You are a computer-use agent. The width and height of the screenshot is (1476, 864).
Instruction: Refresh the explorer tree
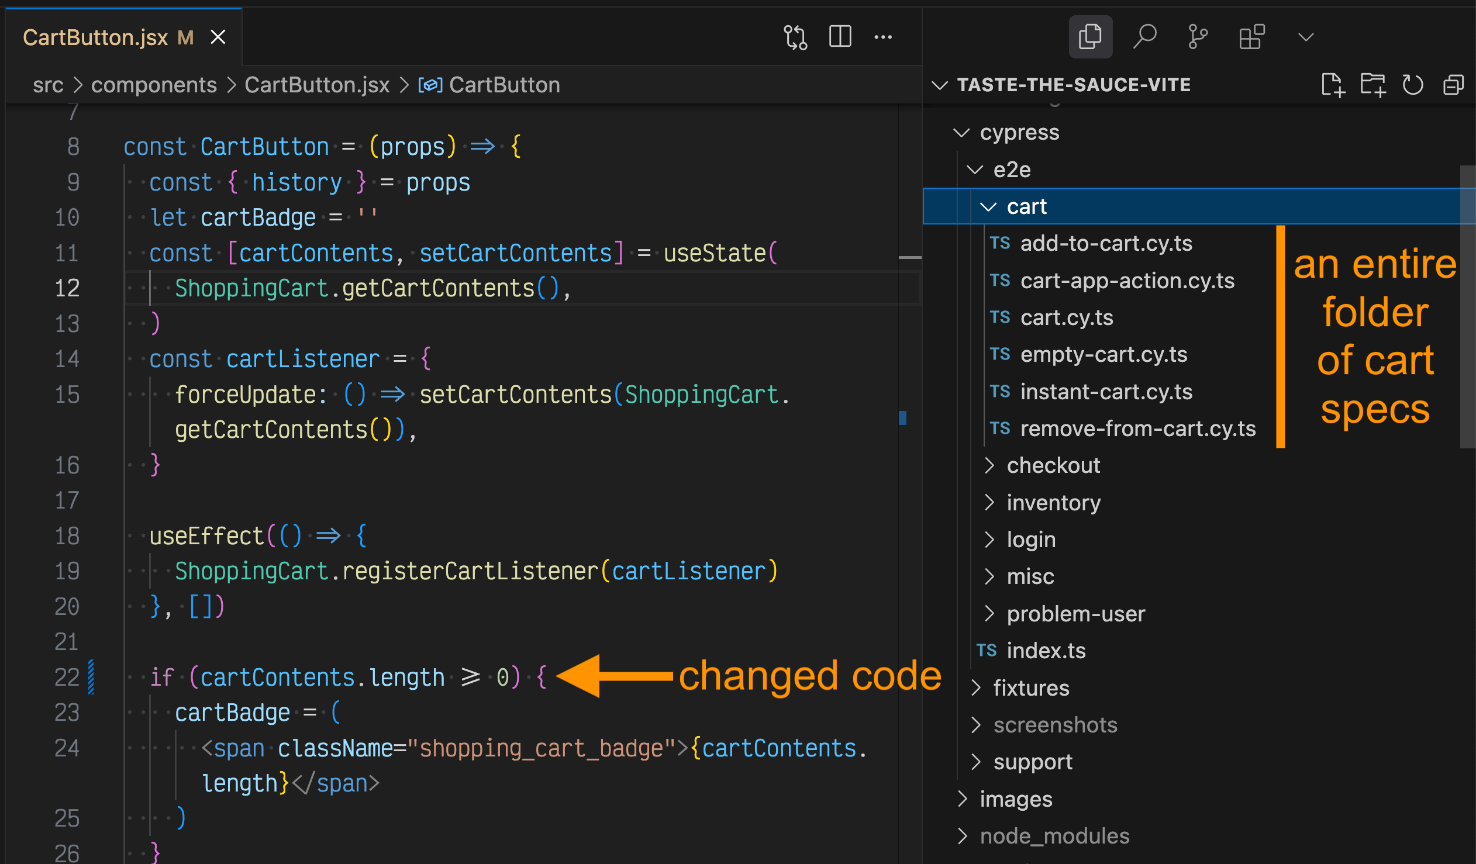(1412, 85)
